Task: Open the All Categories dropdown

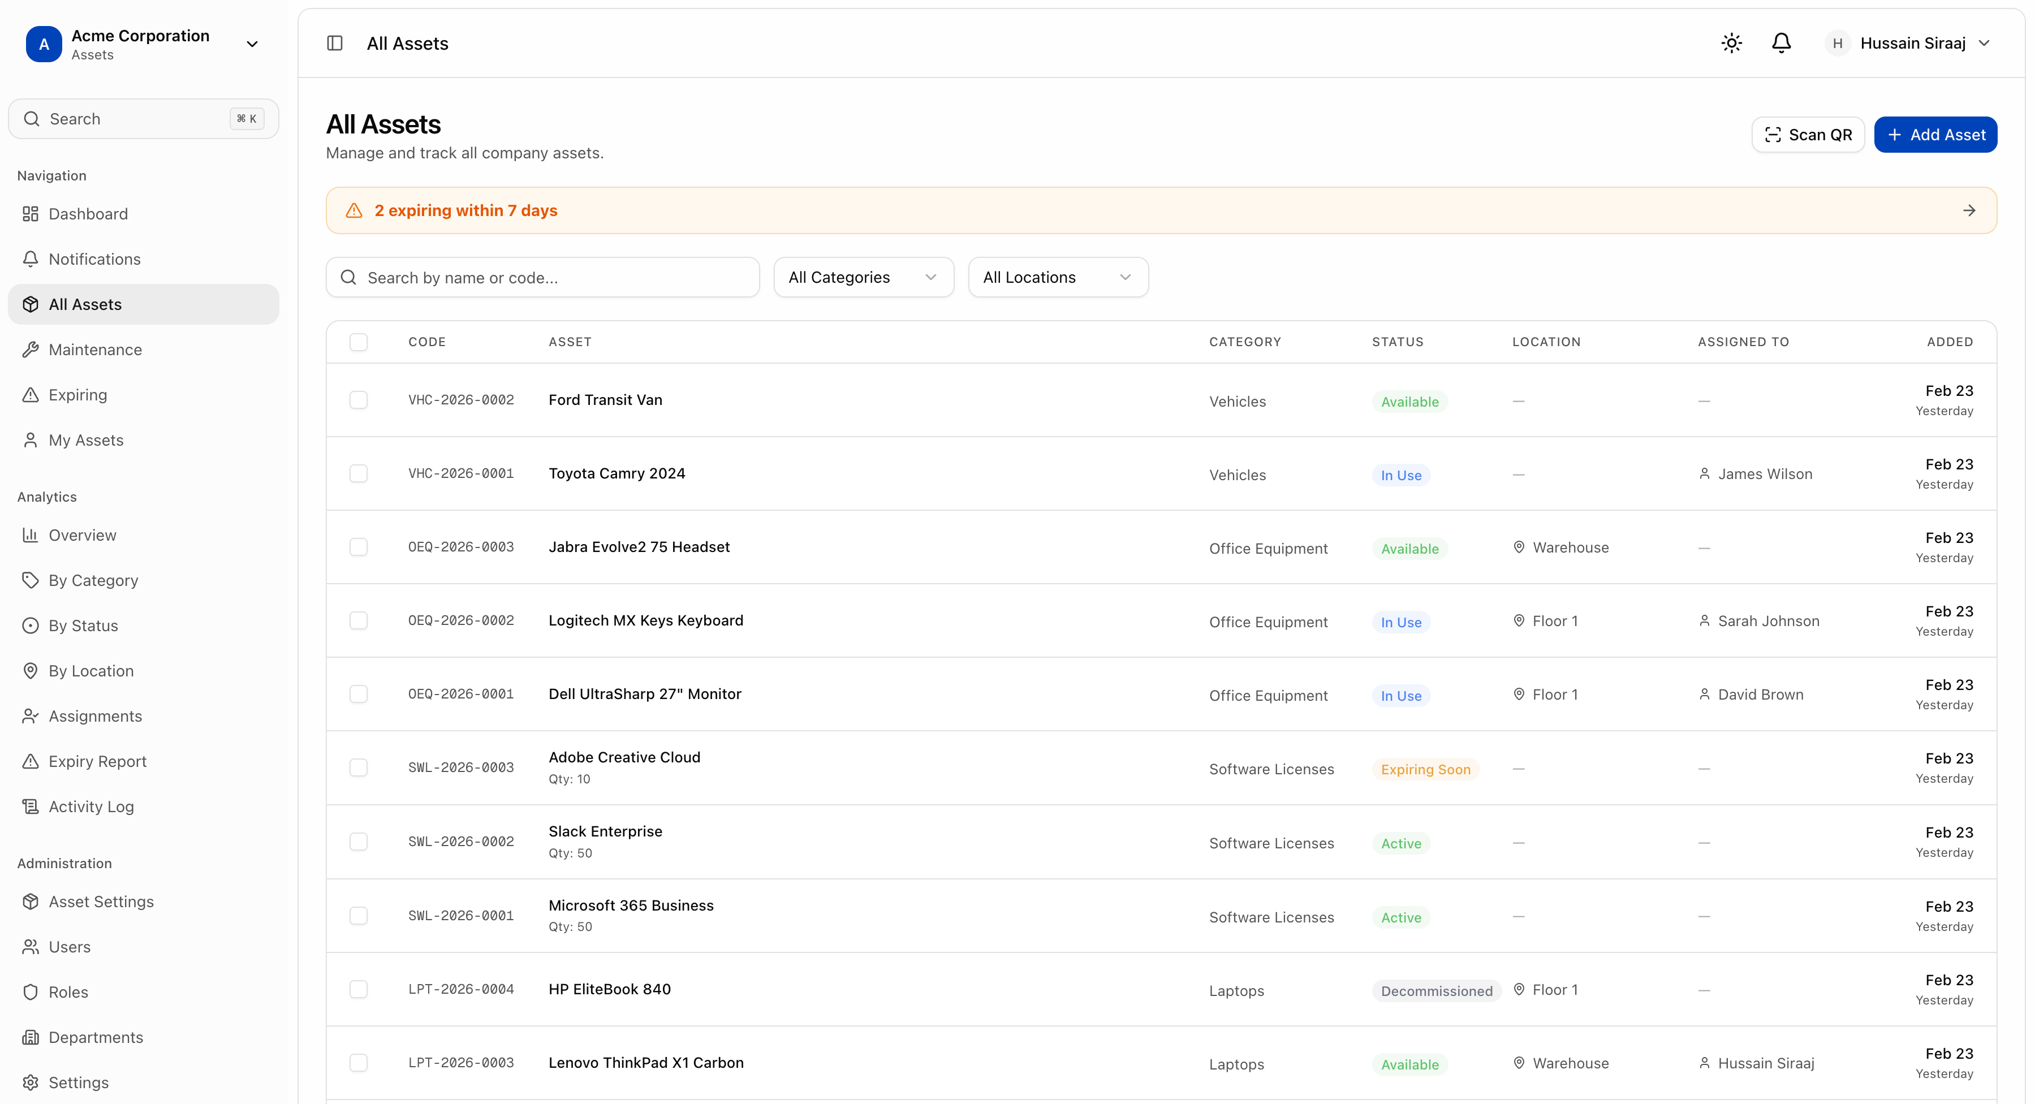Action: 864,277
